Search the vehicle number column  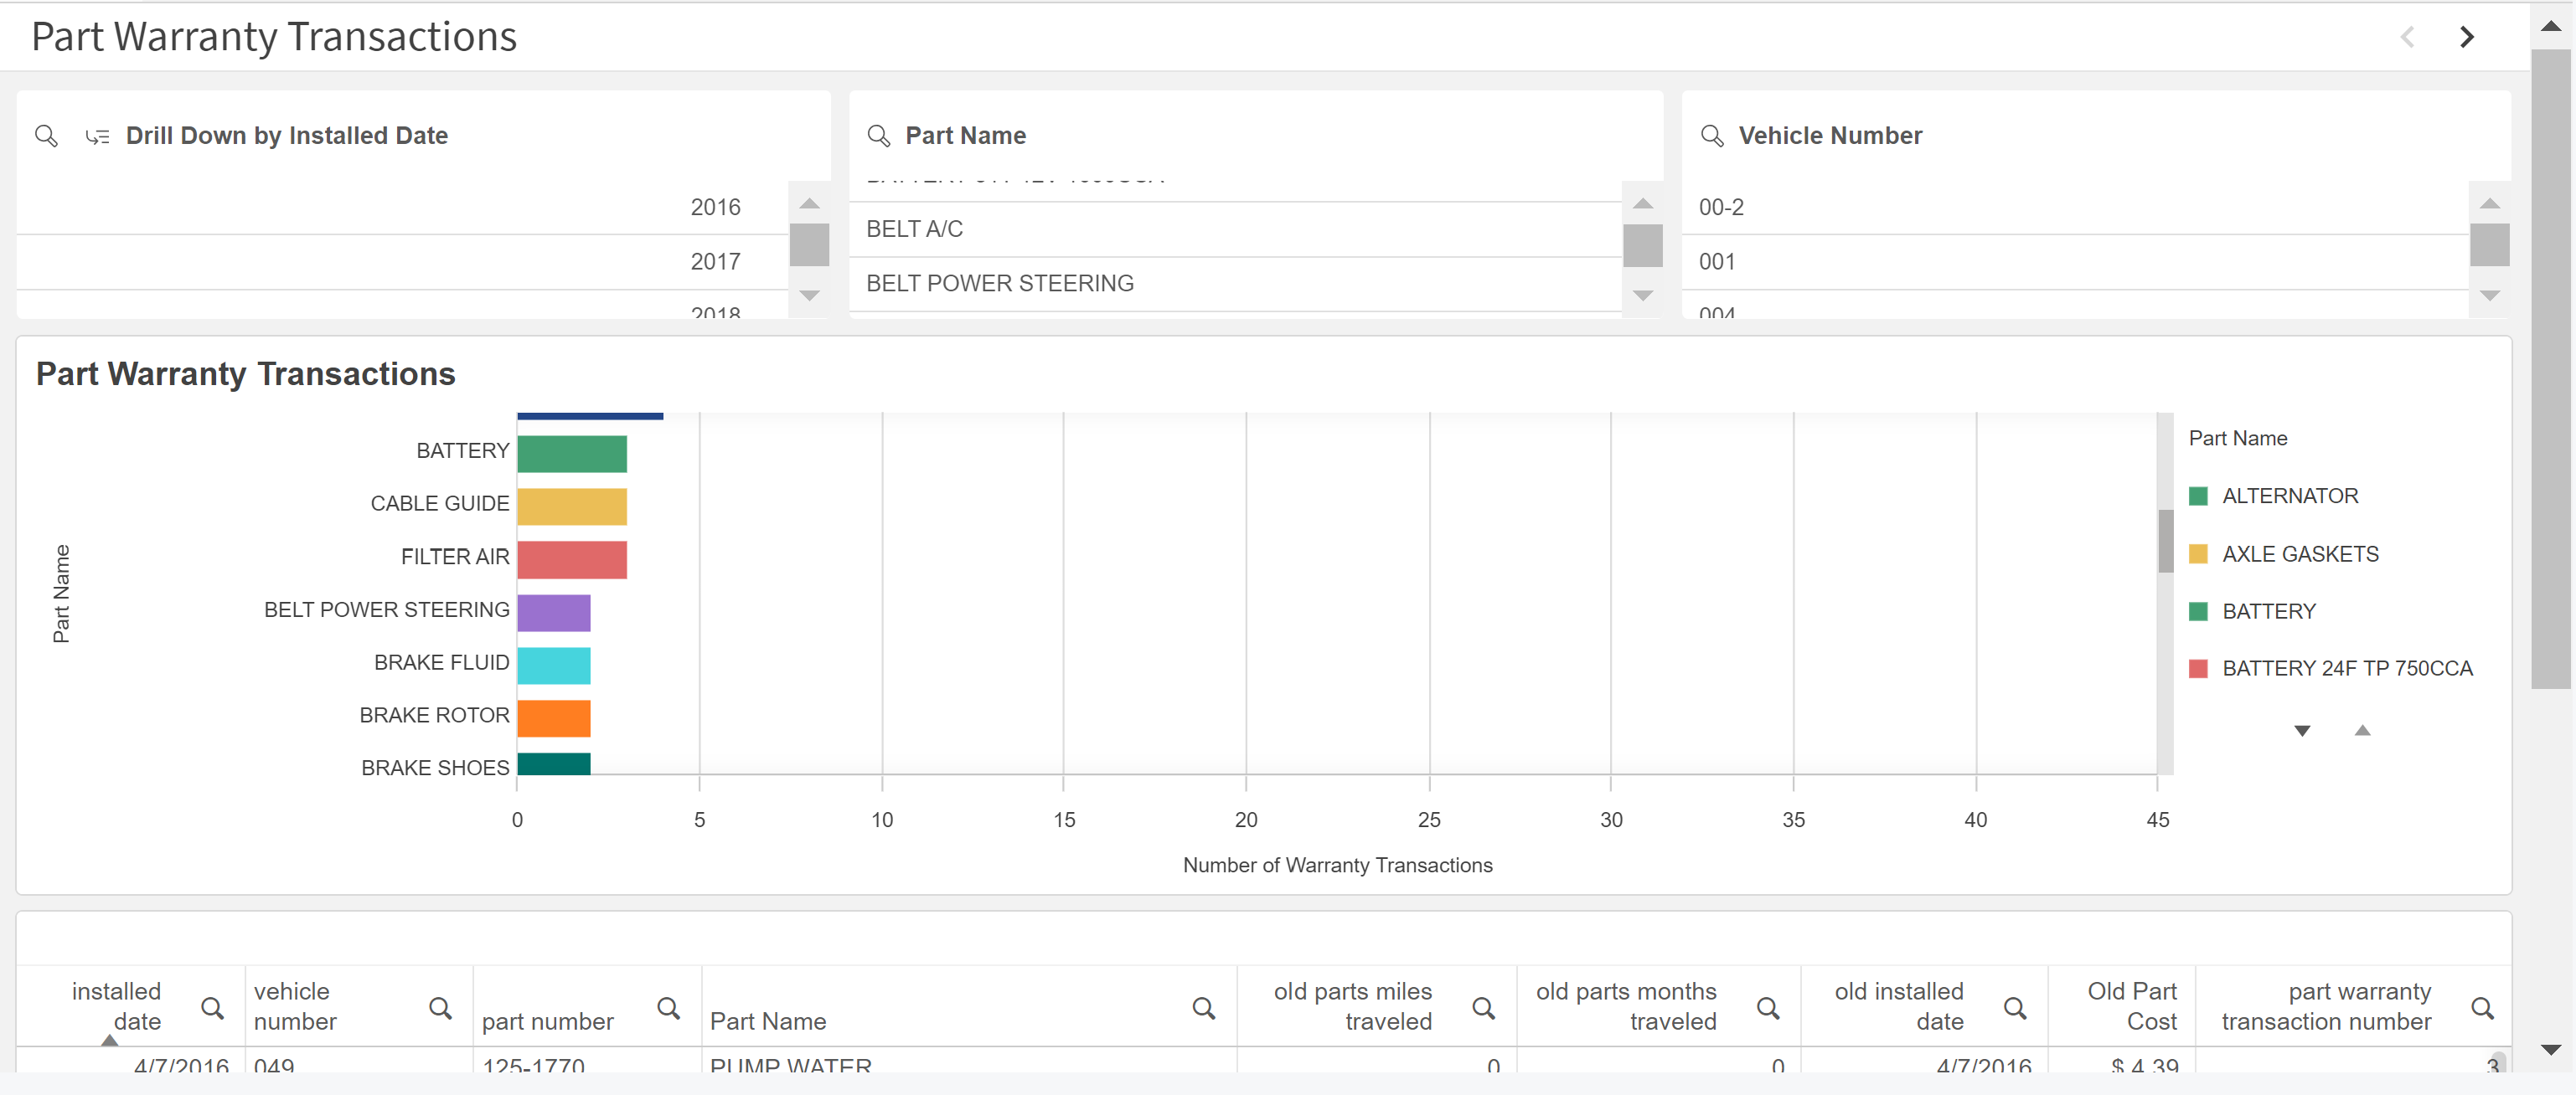coord(440,1007)
